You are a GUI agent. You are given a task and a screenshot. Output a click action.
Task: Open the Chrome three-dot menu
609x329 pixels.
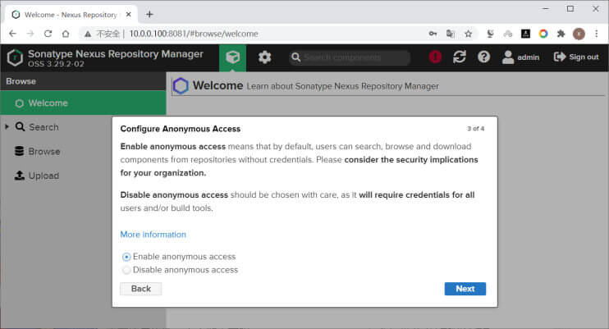pyautogui.click(x=597, y=34)
